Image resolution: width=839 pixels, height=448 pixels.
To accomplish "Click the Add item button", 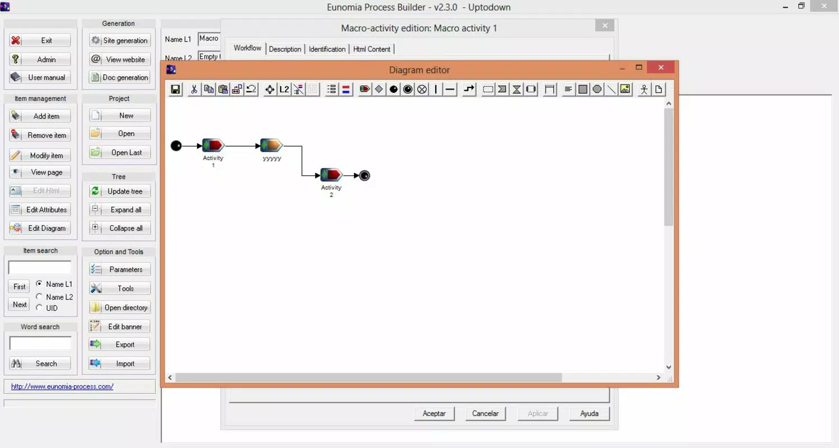I will click(40, 116).
